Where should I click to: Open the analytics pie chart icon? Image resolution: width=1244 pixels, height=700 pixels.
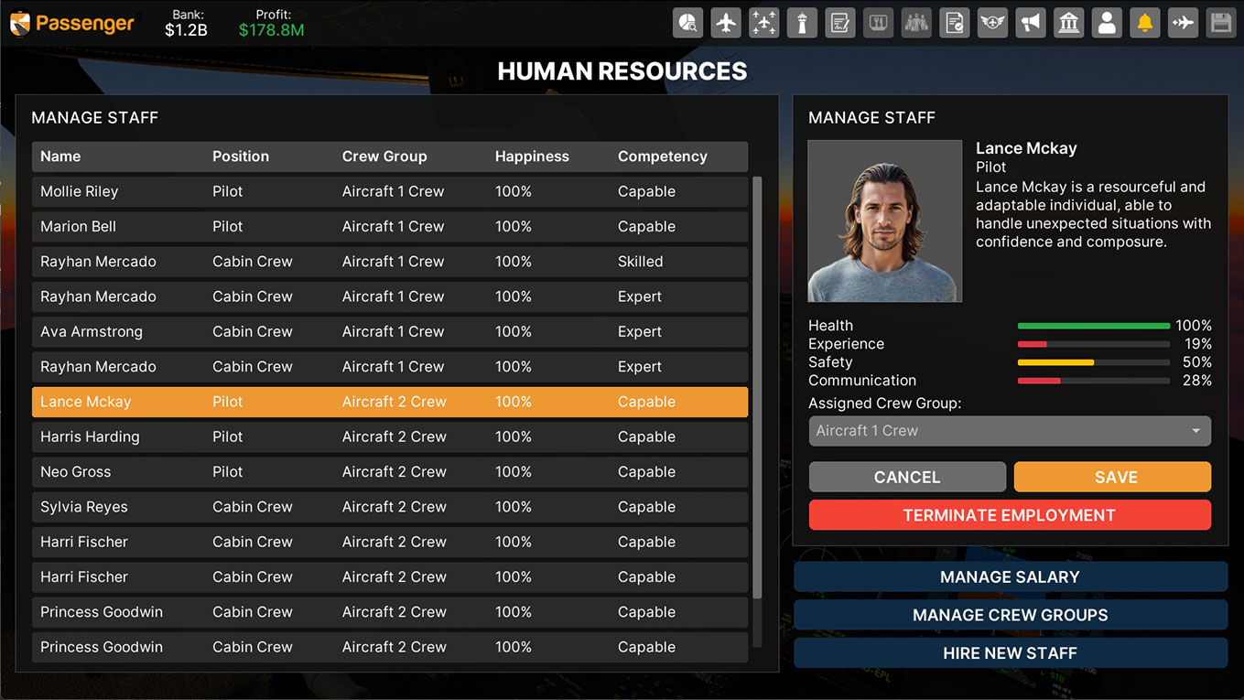[687, 23]
